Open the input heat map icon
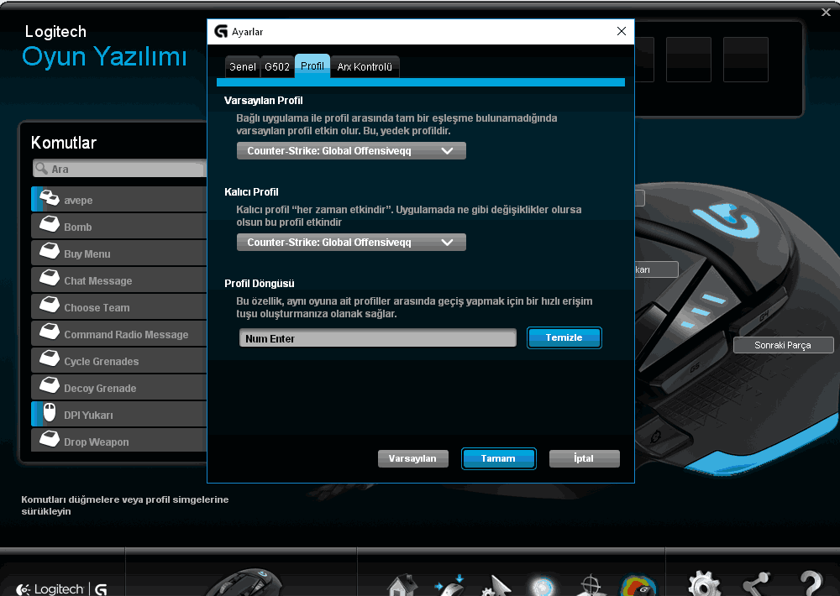The width and height of the screenshot is (840, 596). tap(638, 585)
